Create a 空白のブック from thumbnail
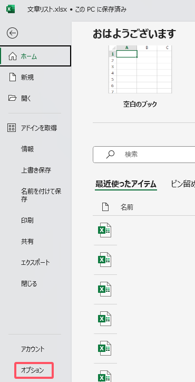 tap(140, 69)
